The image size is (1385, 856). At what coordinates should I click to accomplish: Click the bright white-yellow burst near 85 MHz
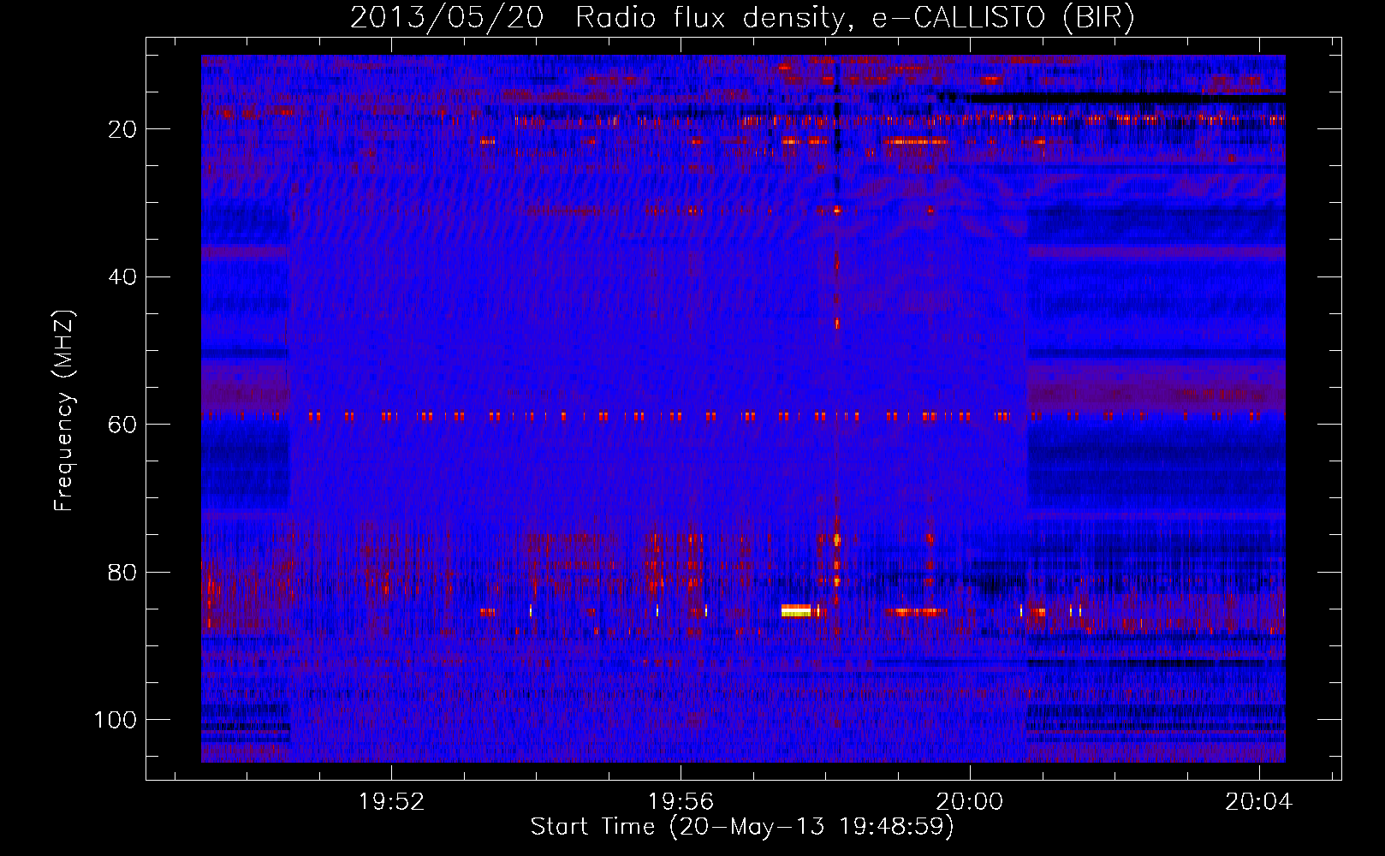coord(796,610)
